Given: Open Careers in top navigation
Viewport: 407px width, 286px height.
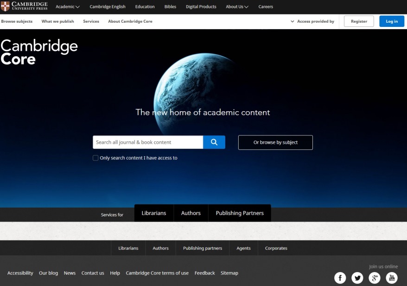Looking at the screenshot, I should coord(266,7).
